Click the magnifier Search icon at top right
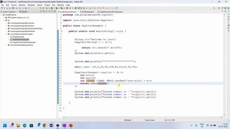The width and height of the screenshot is (230, 129). (x=214, y=8)
